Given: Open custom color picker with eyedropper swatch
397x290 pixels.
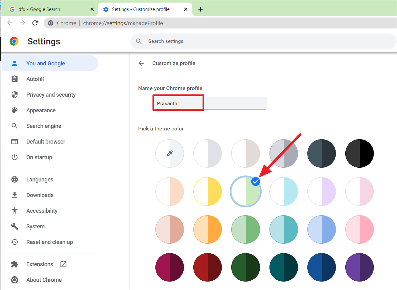Looking at the screenshot, I should coord(170,153).
